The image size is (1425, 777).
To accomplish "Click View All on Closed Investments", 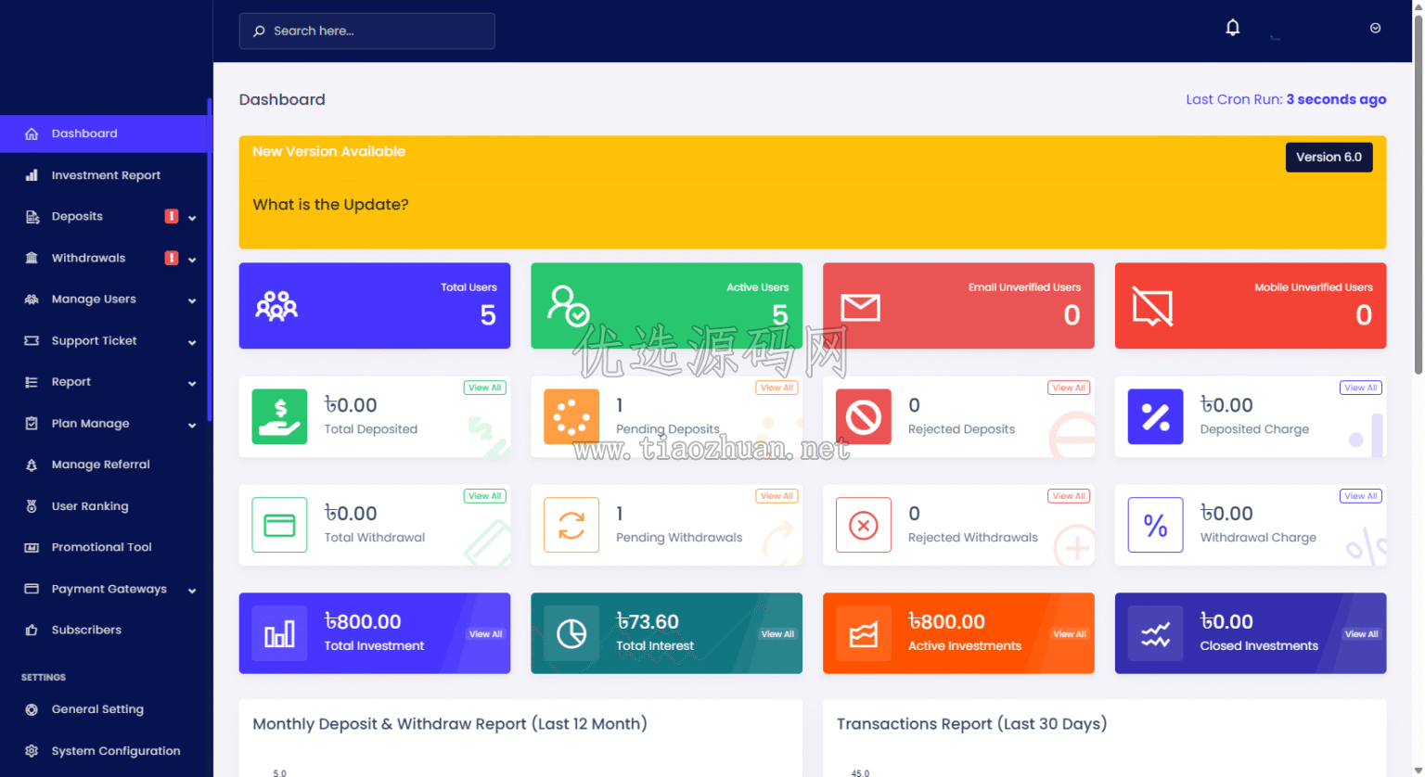I will tap(1361, 634).
